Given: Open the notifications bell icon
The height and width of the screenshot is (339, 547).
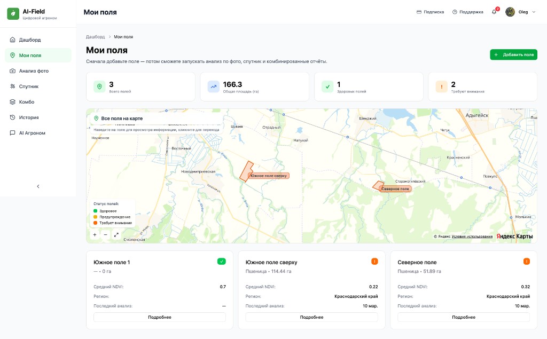Looking at the screenshot, I should tap(494, 12).
